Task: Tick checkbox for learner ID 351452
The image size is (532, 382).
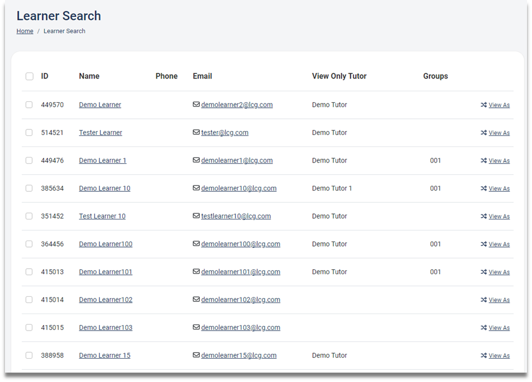Action: click(x=29, y=216)
